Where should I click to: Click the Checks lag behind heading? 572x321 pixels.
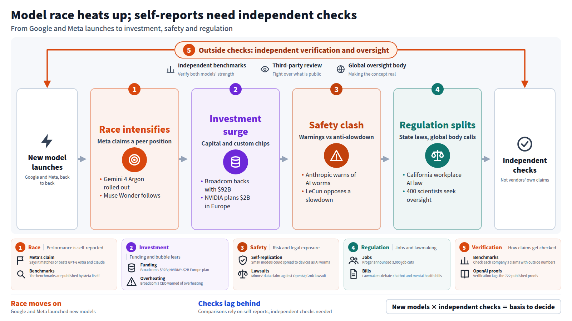tap(229, 304)
